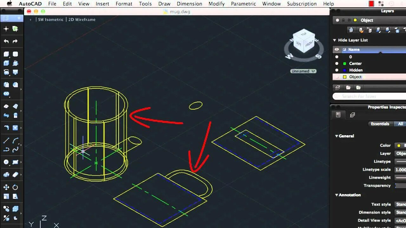
Task: Open the Apple menu
Action: (9, 4)
